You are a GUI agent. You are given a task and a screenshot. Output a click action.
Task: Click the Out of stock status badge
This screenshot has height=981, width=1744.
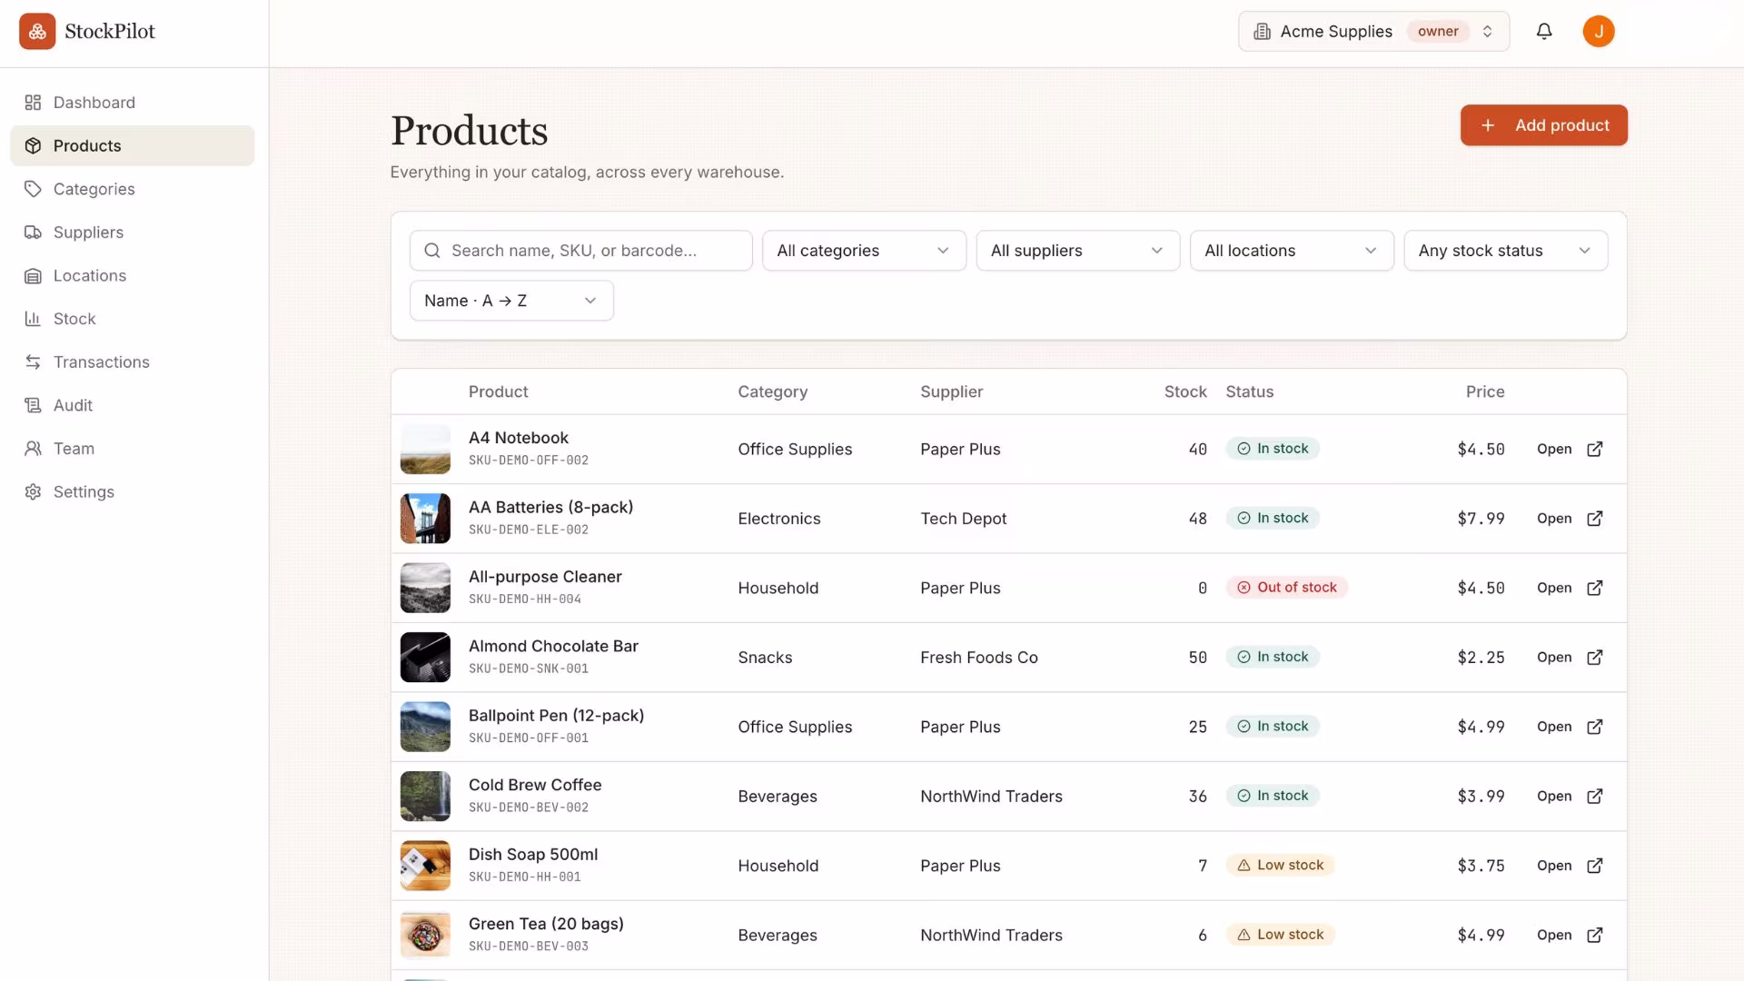coord(1287,588)
